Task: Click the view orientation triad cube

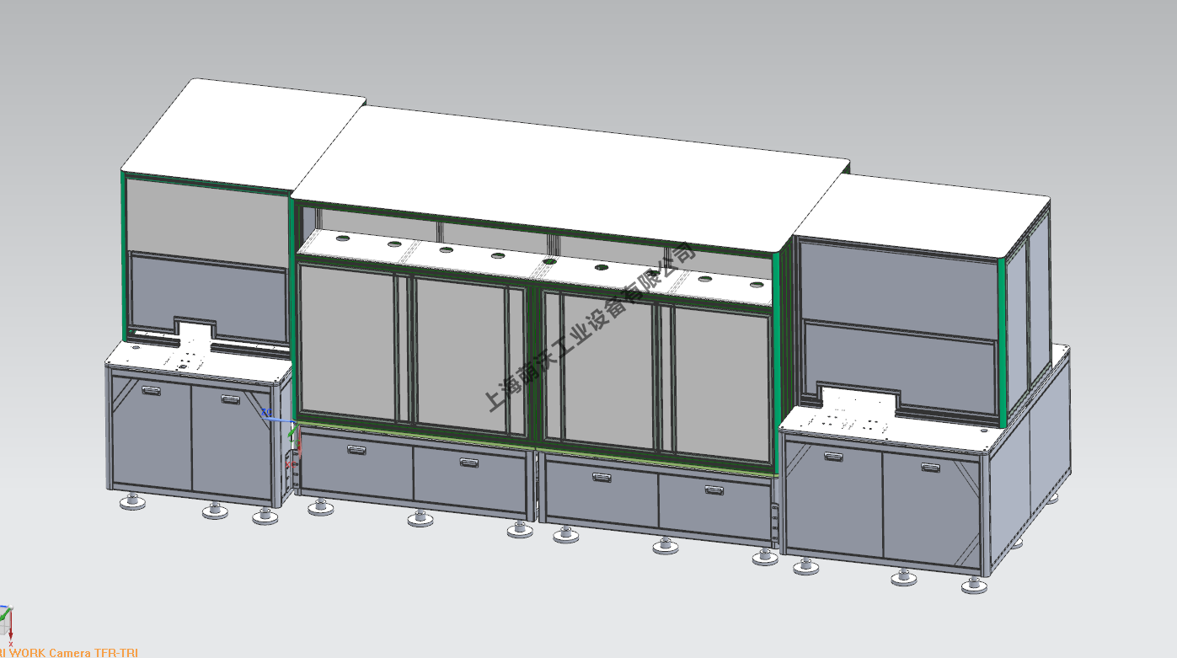Action: 6,620
